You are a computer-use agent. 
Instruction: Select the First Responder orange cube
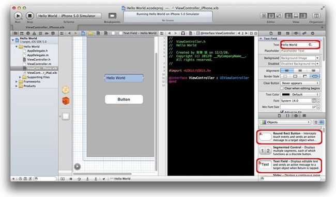point(66,101)
